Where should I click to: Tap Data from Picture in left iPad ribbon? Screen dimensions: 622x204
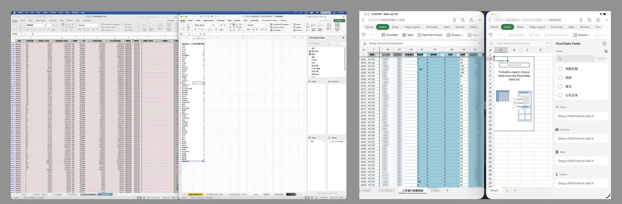(430, 35)
